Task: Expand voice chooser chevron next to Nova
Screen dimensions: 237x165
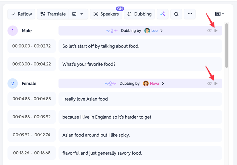Action: click(163, 83)
